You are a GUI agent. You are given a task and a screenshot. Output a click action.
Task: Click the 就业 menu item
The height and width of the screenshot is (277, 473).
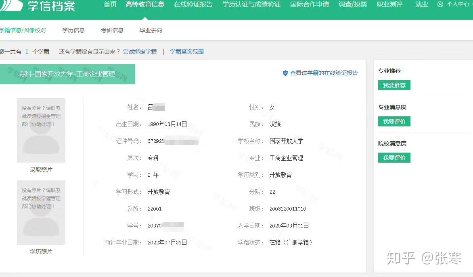[x=421, y=4]
